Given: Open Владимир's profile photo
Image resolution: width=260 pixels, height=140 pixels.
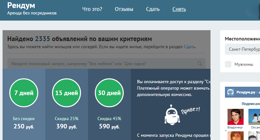Looking at the screenshot, I should click(x=235, y=117).
